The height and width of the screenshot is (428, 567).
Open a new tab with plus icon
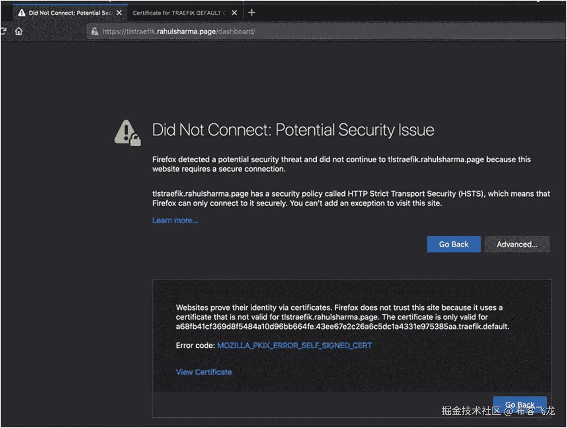coord(251,13)
